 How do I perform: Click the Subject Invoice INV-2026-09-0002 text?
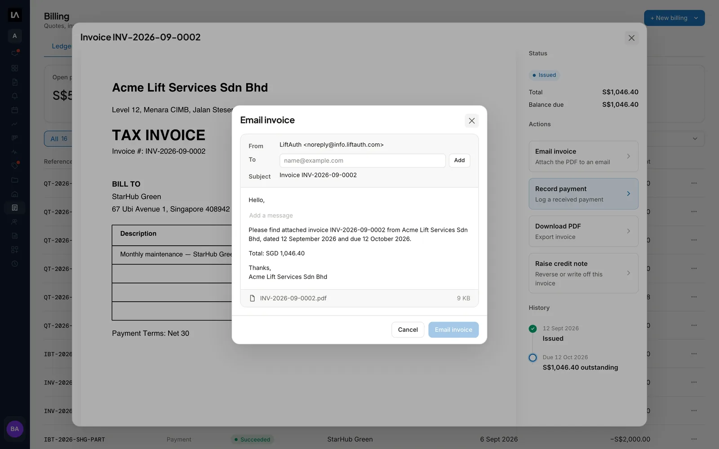(318, 175)
